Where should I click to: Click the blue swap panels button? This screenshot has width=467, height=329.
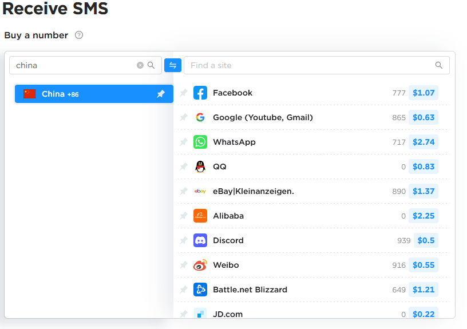[173, 65]
